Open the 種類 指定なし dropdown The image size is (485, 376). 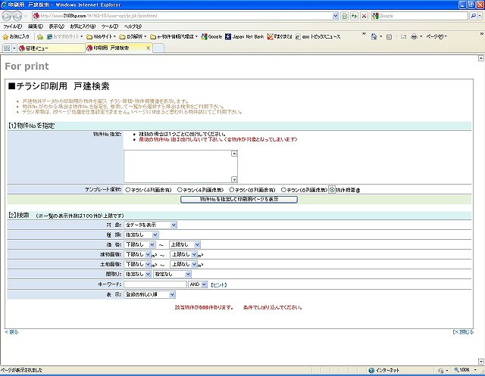[x=142, y=235]
